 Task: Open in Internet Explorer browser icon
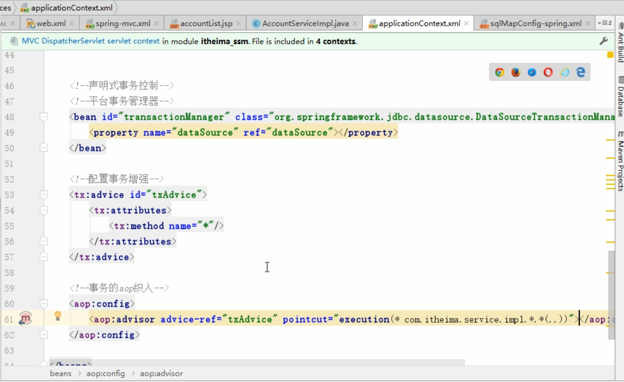pyautogui.click(x=565, y=72)
